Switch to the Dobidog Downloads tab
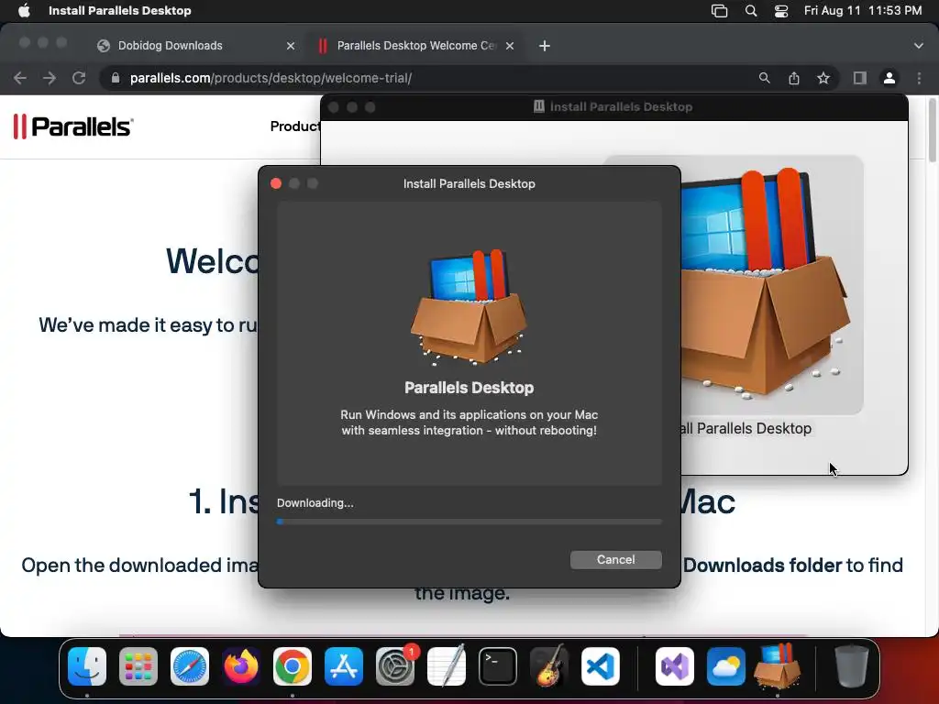This screenshot has width=939, height=704. (170, 46)
